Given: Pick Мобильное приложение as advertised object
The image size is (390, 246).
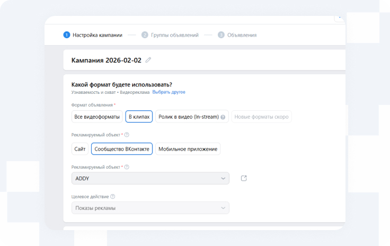Looking at the screenshot, I should (x=188, y=149).
